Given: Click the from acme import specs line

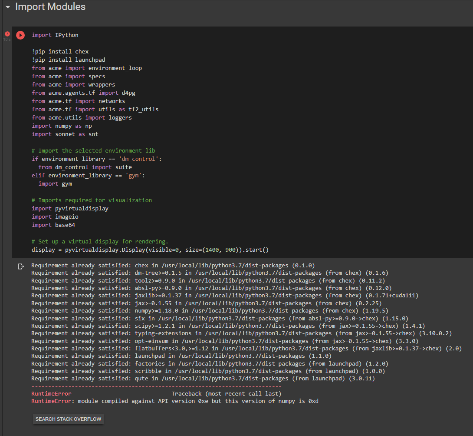Looking at the screenshot, I should [67, 76].
